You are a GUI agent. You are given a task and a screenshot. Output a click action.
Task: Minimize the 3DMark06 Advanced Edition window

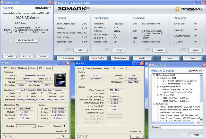tap(195, 3)
